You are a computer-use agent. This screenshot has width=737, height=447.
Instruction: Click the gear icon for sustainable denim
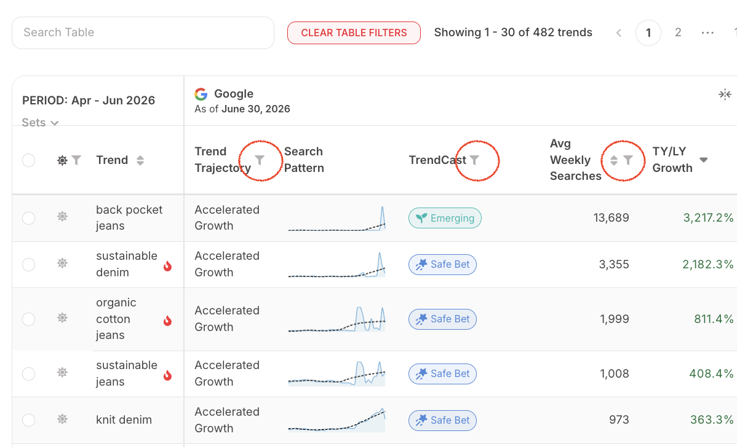[62, 263]
